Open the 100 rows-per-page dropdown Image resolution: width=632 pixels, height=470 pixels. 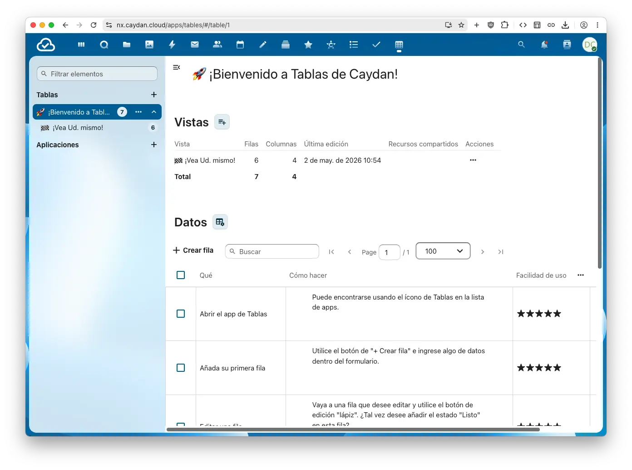point(443,251)
